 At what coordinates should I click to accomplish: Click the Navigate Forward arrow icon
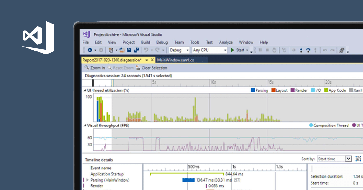click(x=101, y=50)
